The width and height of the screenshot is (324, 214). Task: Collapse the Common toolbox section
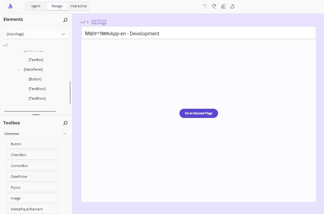click(64, 133)
